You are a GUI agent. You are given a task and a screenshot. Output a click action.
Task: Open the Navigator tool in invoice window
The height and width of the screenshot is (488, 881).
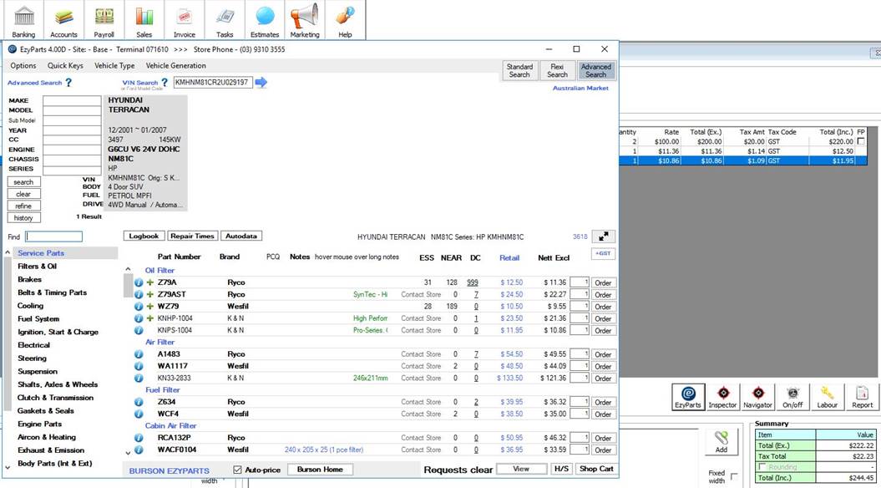point(757,397)
